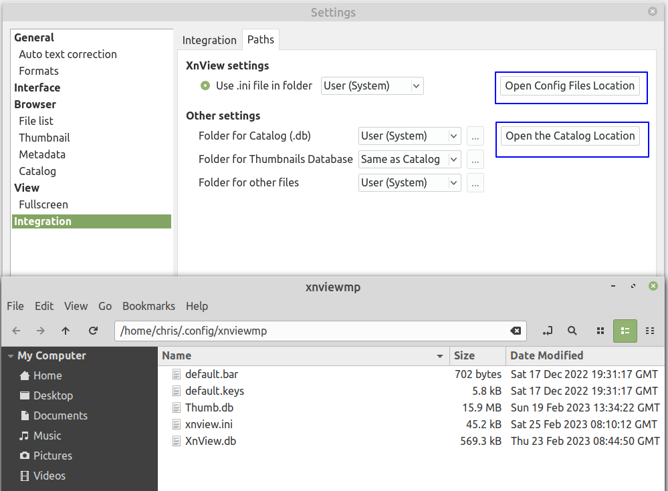The image size is (668, 491).
Task: Switch to icon view
Action: pos(600,331)
